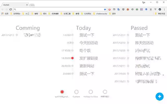Screen dimensions: 167x104
Task: Click the back navigation arrow
Action: (x=2, y=9)
